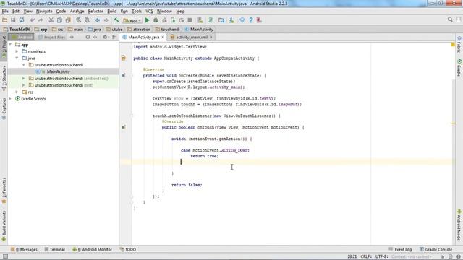Click the src breadcrumb folder
Viewport: 463px width, 260px height.
58,29
